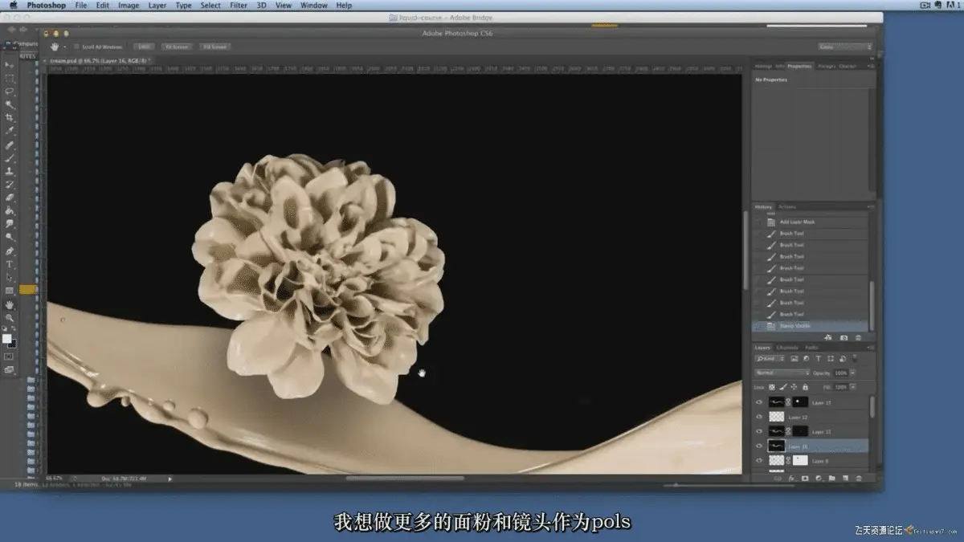The width and height of the screenshot is (964, 542).
Task: Hide Layer 13 eye icon
Action: coord(759,402)
